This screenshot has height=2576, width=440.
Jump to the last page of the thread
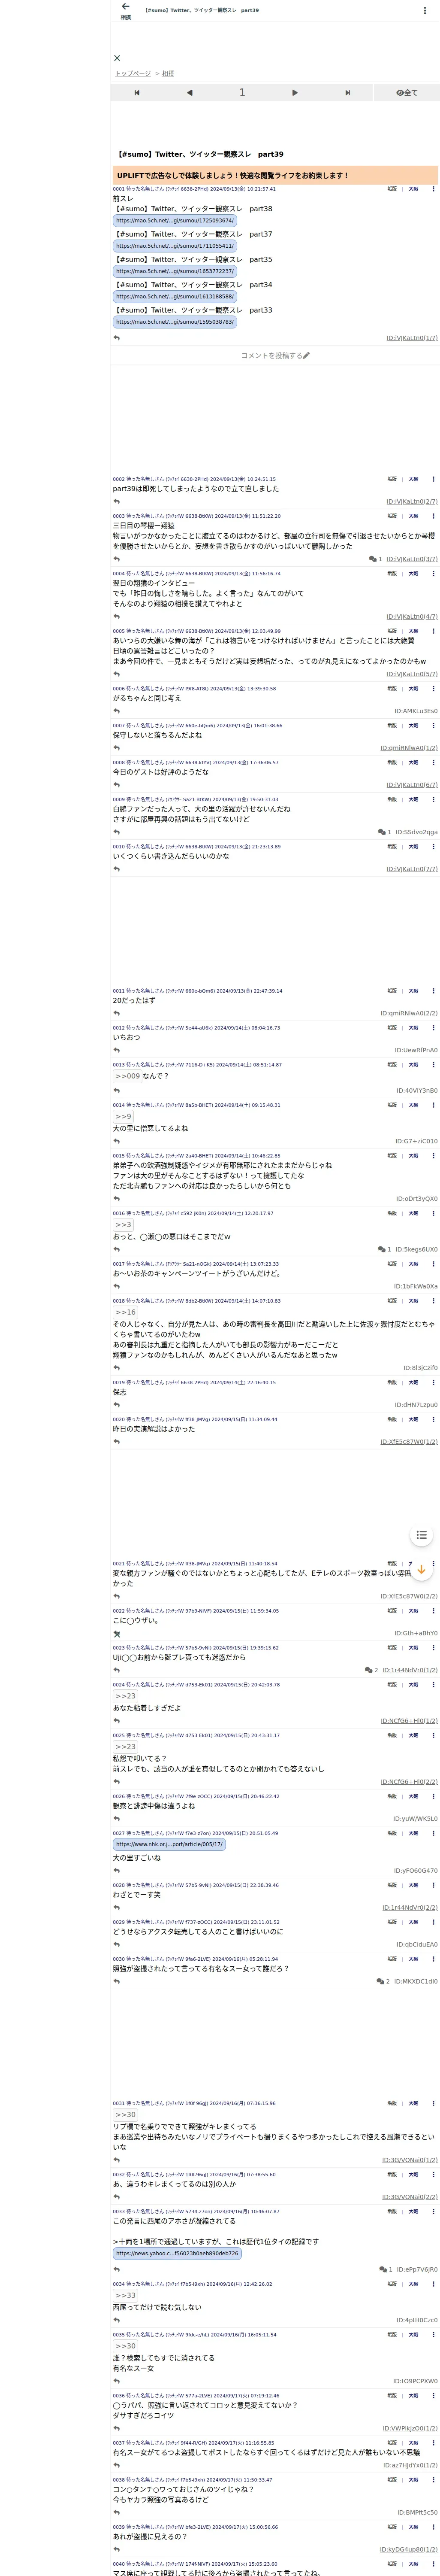(x=347, y=93)
